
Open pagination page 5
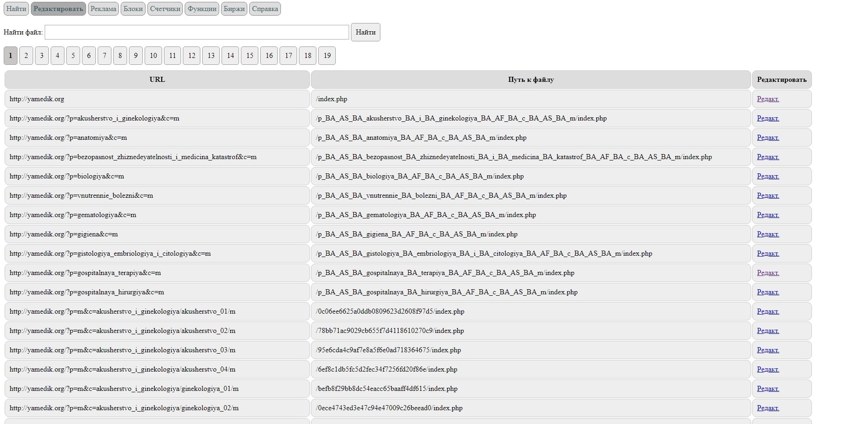[73, 56]
